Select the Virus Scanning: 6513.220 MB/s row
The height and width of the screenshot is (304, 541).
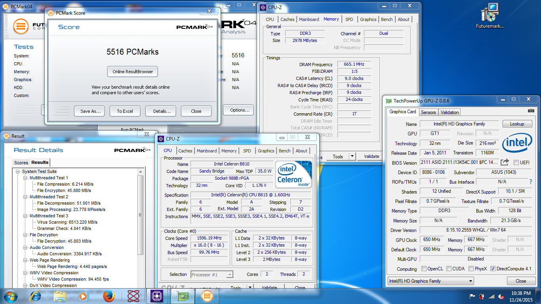(67, 222)
